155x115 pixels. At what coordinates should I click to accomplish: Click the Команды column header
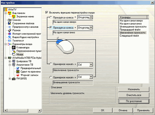pyautogui.click(x=133, y=17)
